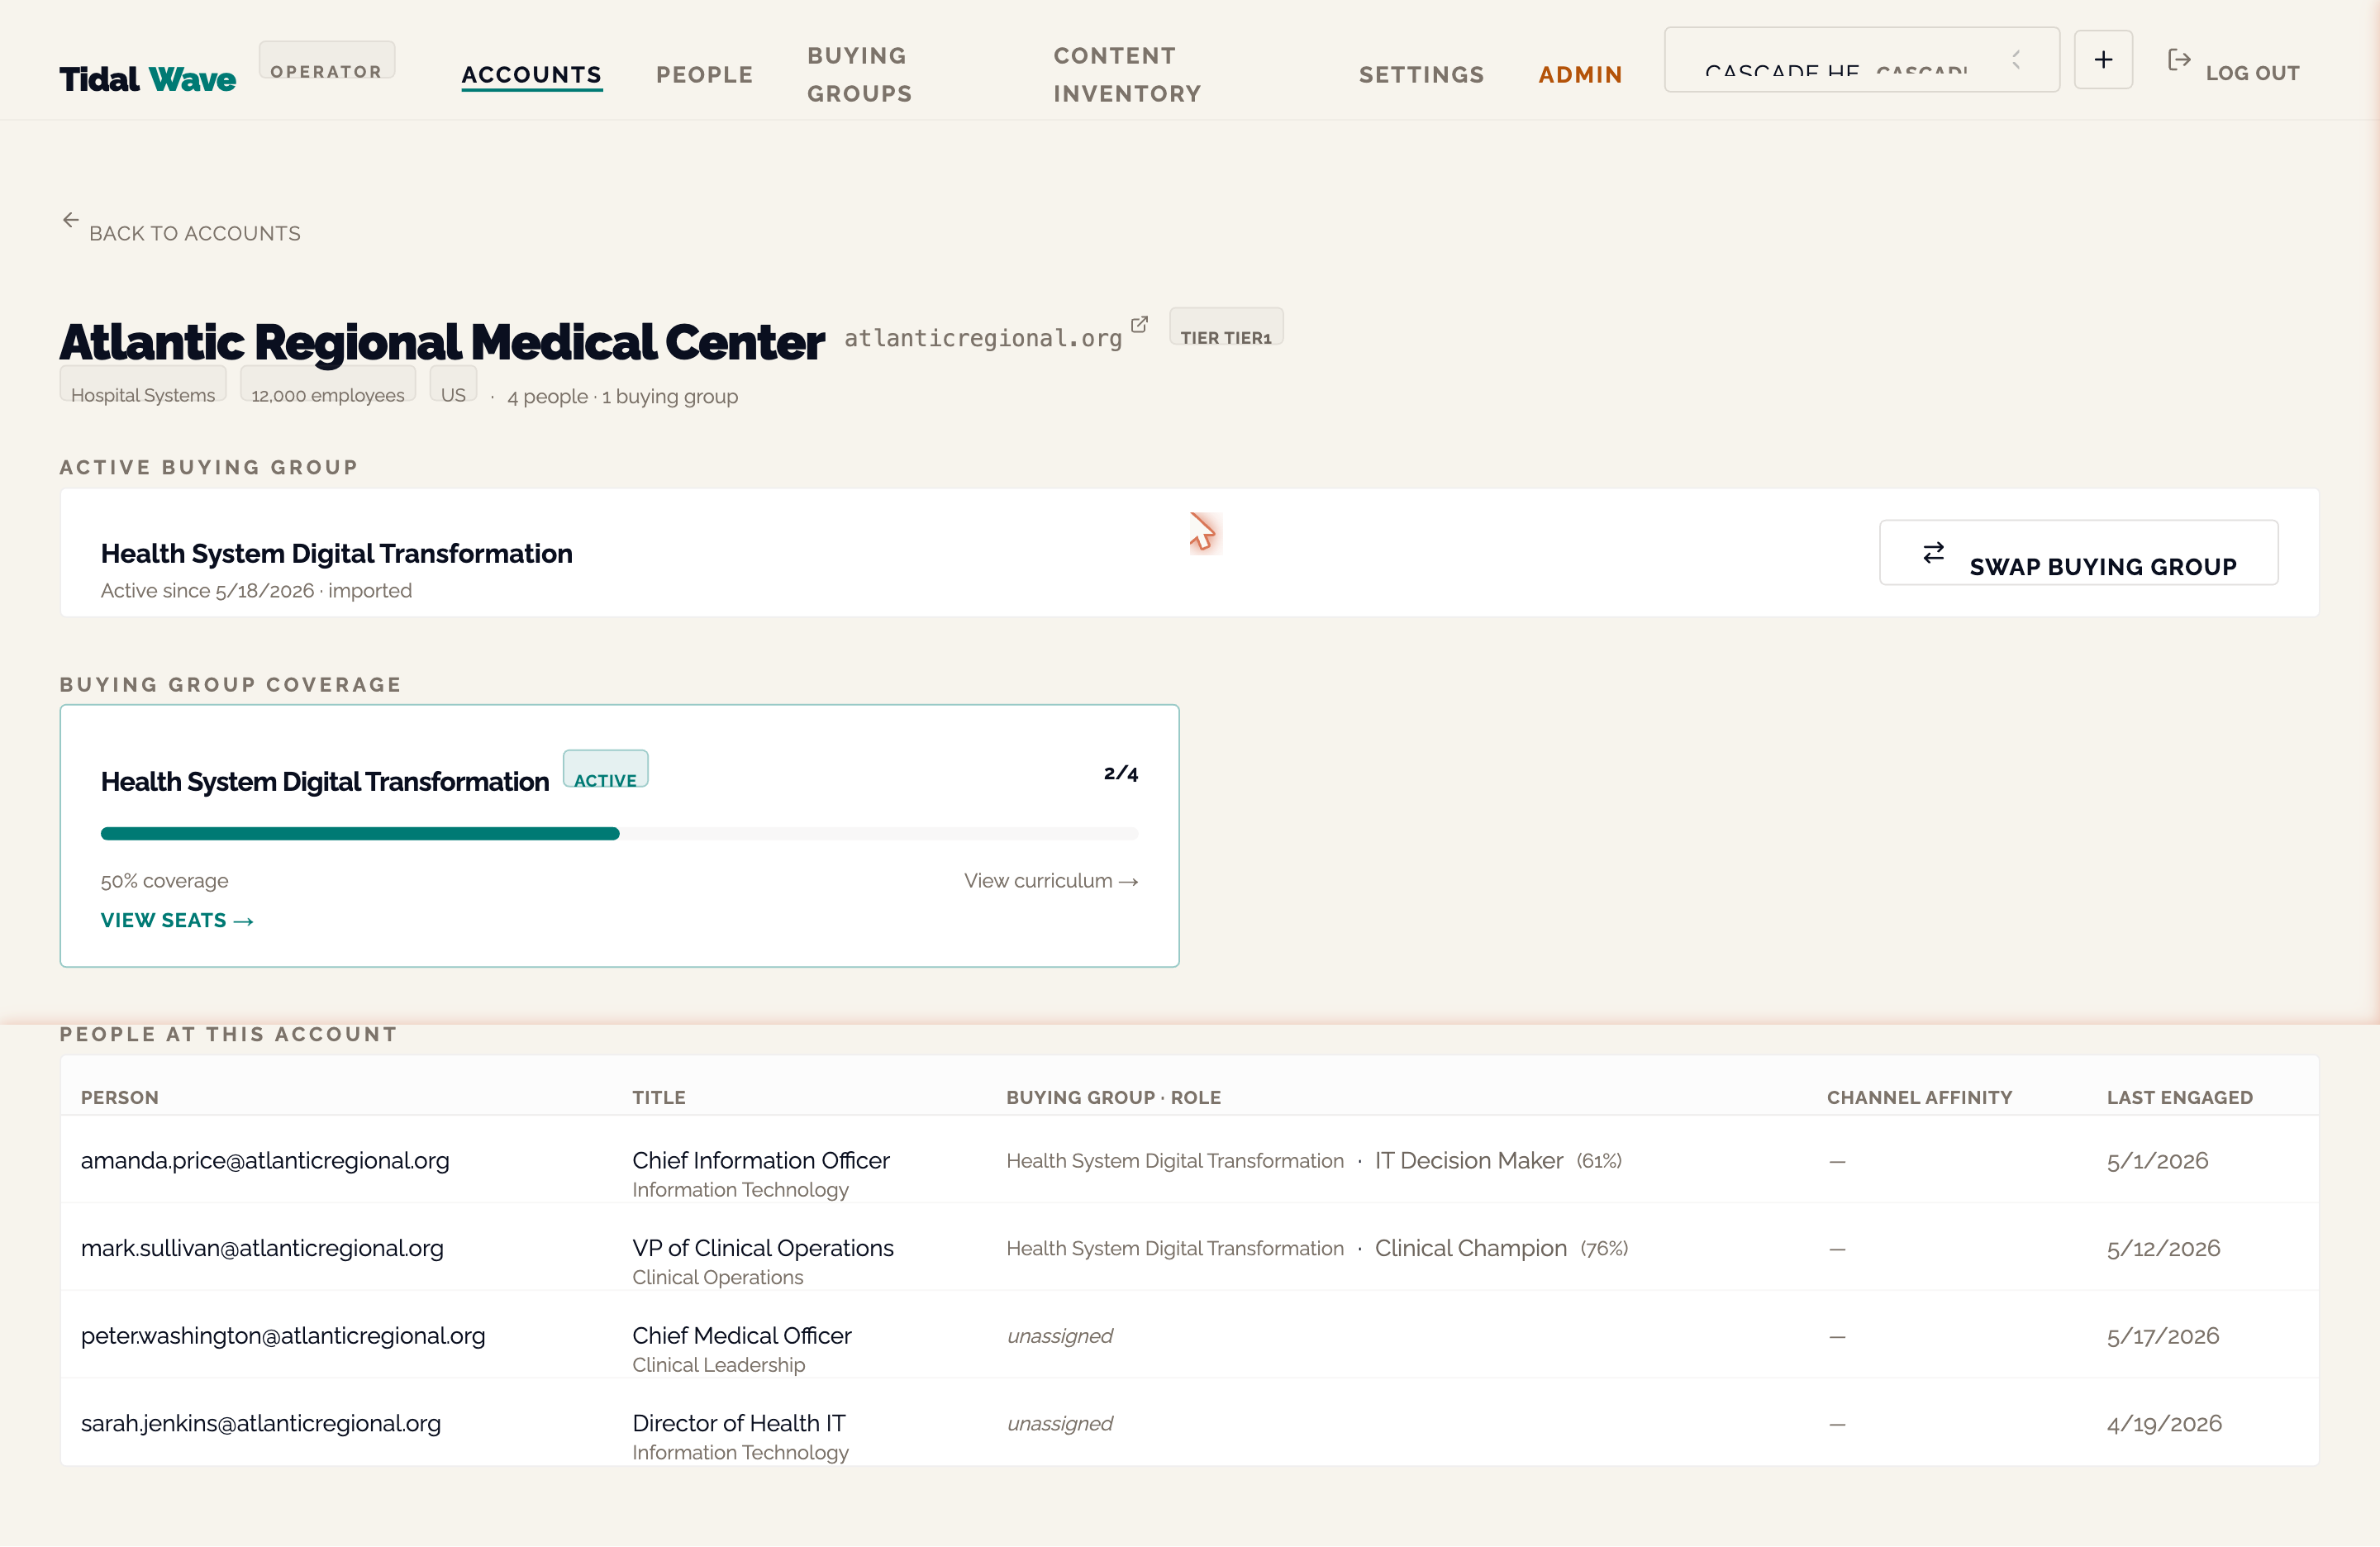
Task: Click the 50% coverage label
Action: (x=164, y=881)
